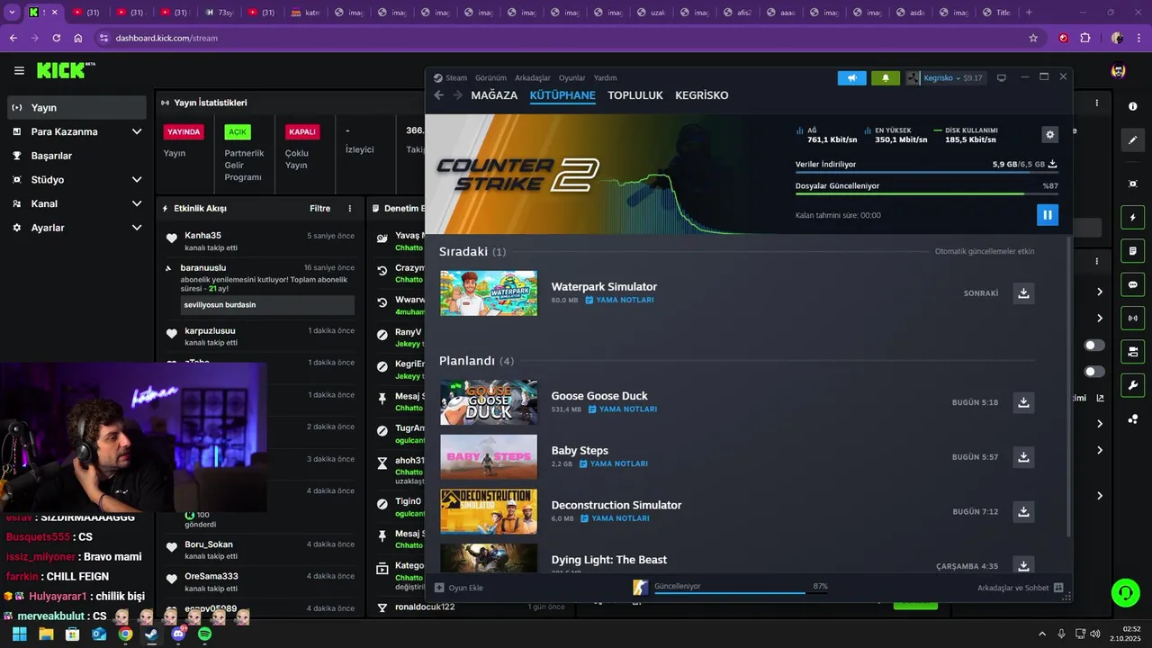
Task: Click the chat bubble icon in right rail
Action: point(1132,284)
